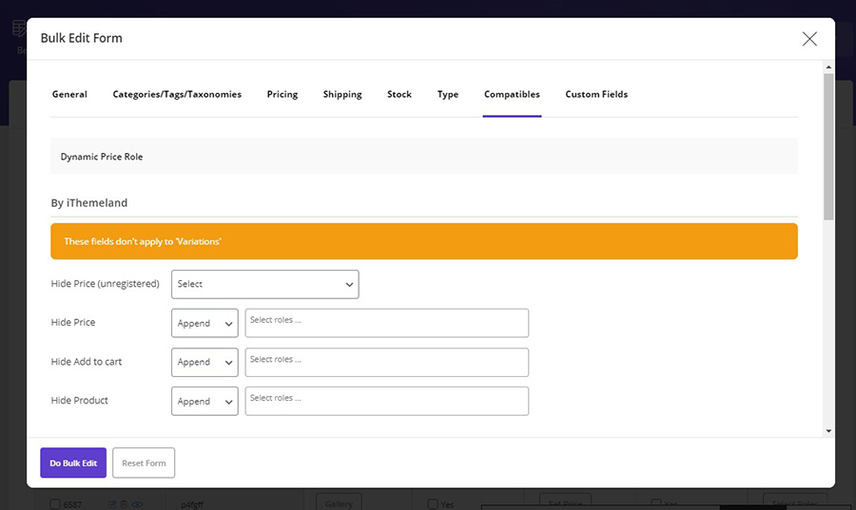Viewport: 856px width, 510px height.
Task: Click the modal's vertical scrollbar thumb
Action: coord(828,146)
